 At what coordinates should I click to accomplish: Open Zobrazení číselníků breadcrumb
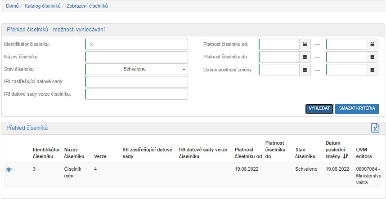click(87, 6)
